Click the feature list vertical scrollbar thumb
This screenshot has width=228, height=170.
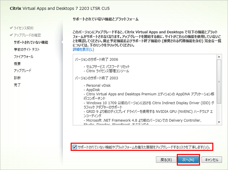pos(219,82)
